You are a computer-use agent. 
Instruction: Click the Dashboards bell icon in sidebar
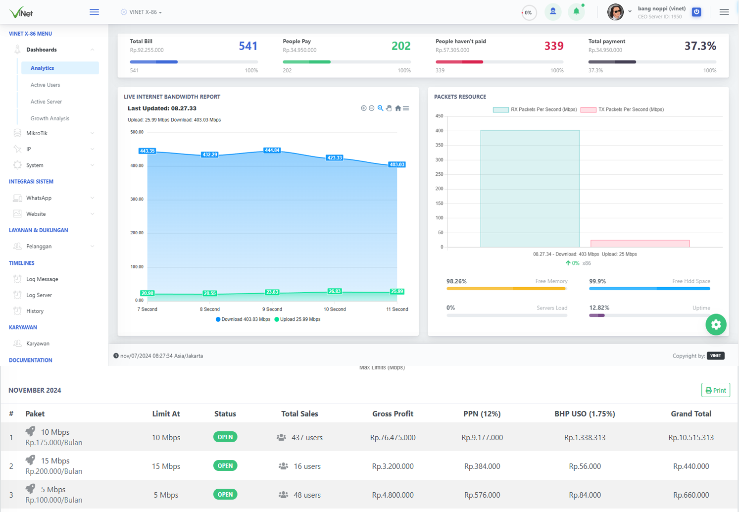[17, 49]
